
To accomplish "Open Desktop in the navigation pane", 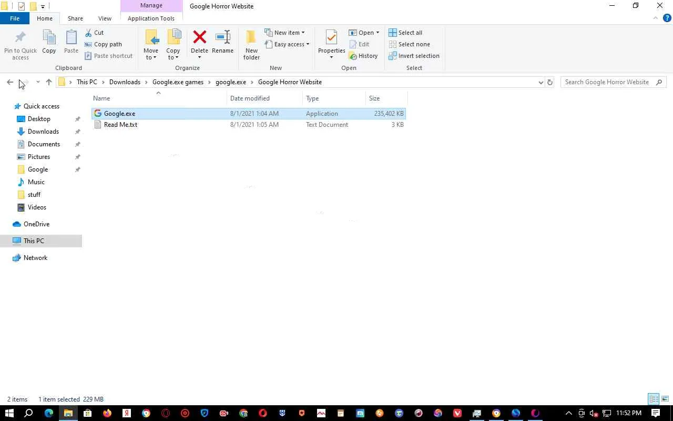I will pos(39,119).
